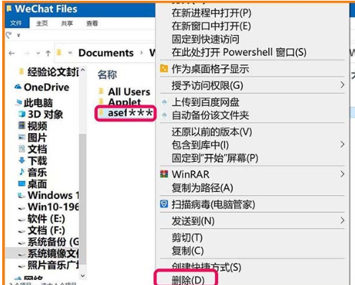Screen dimensions: 355x285
Task: Open 3D 对象 in the navigation pane
Action: click(x=45, y=115)
